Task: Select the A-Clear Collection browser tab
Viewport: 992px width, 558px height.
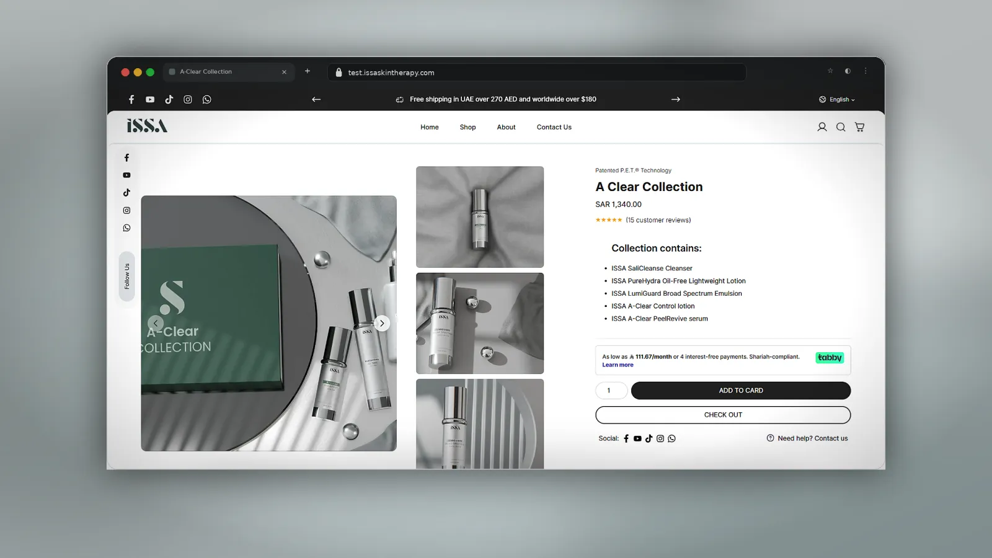Action: [x=228, y=72]
